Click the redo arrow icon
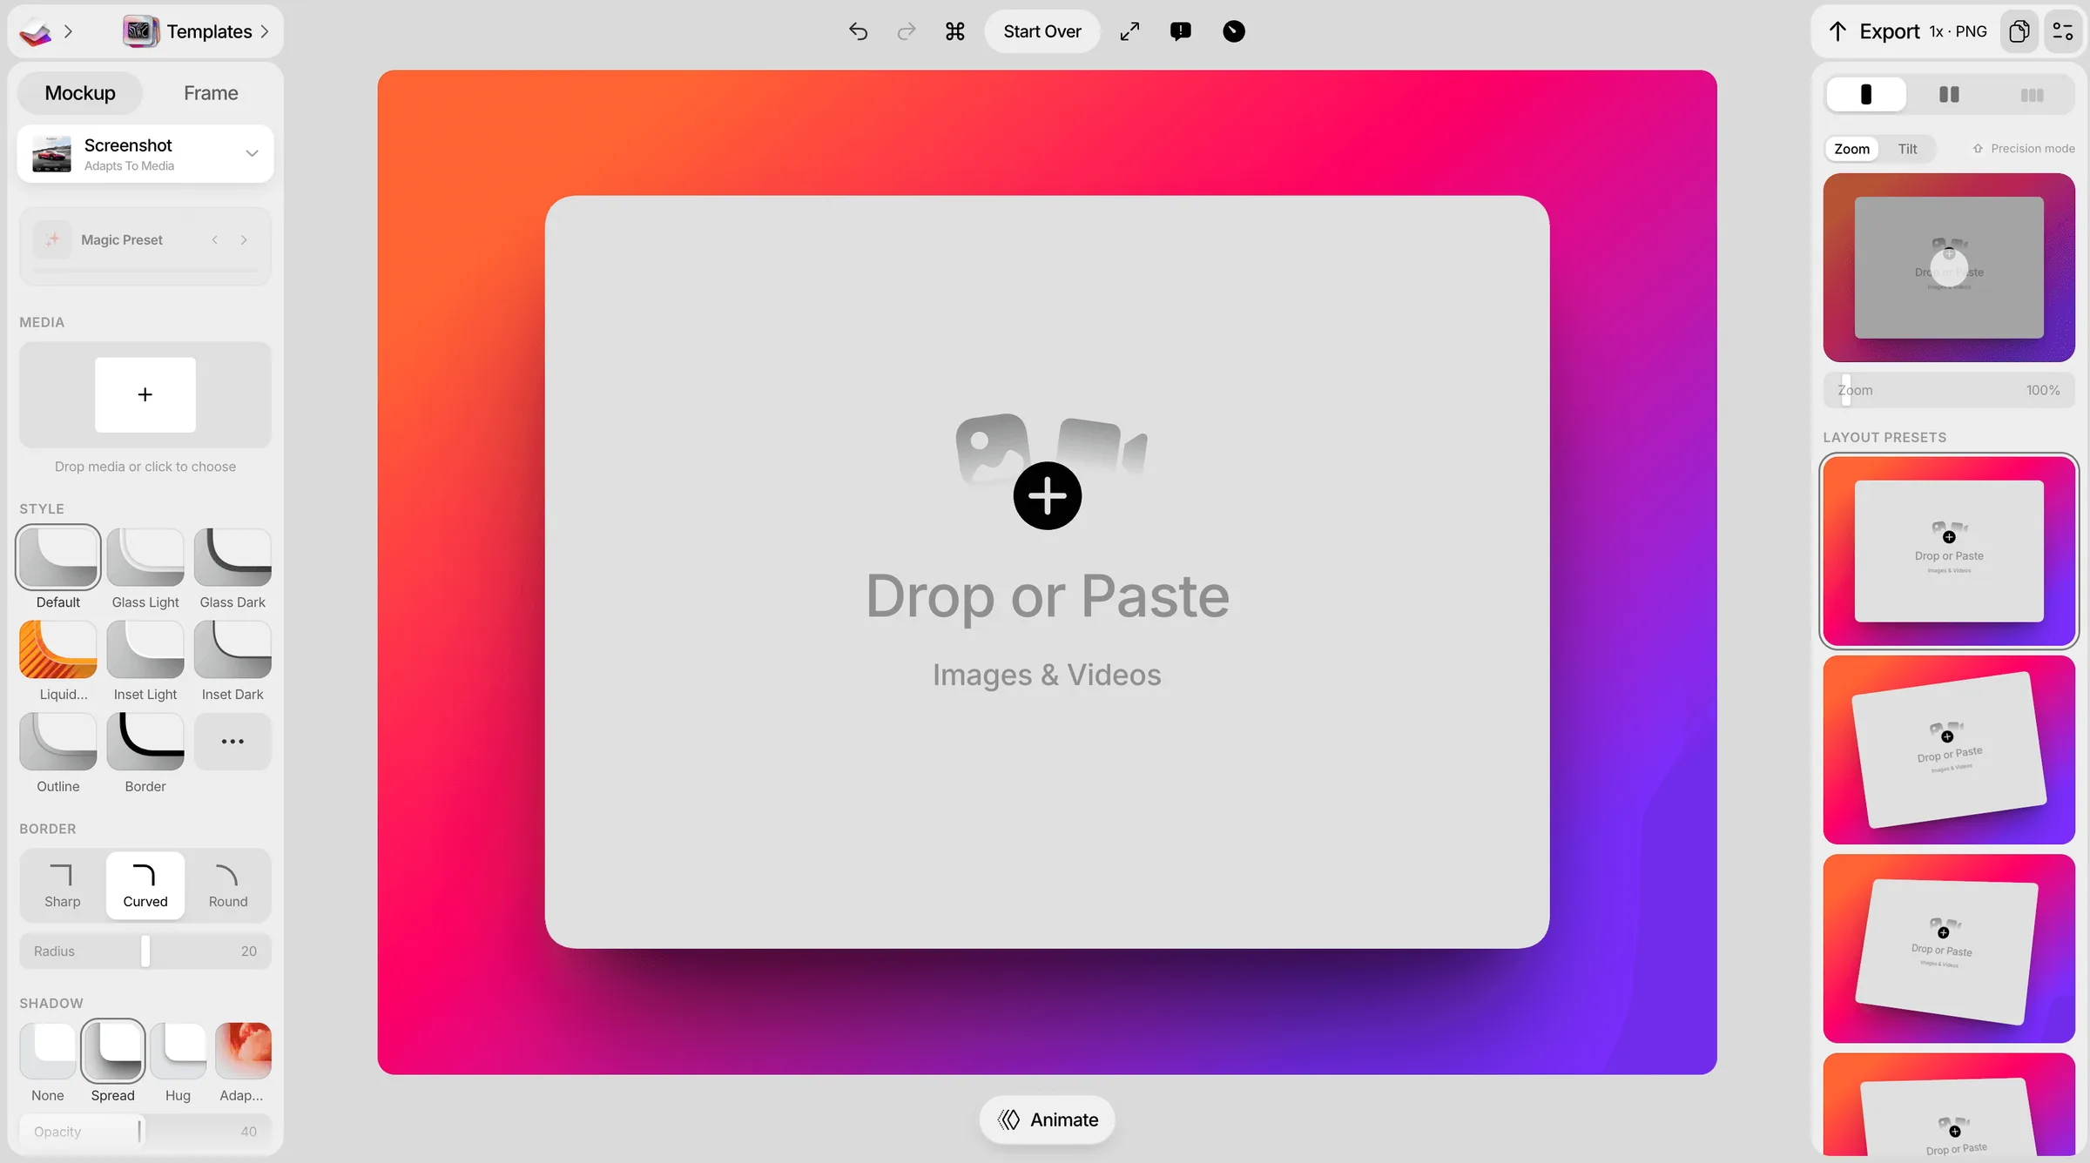 coord(907,31)
